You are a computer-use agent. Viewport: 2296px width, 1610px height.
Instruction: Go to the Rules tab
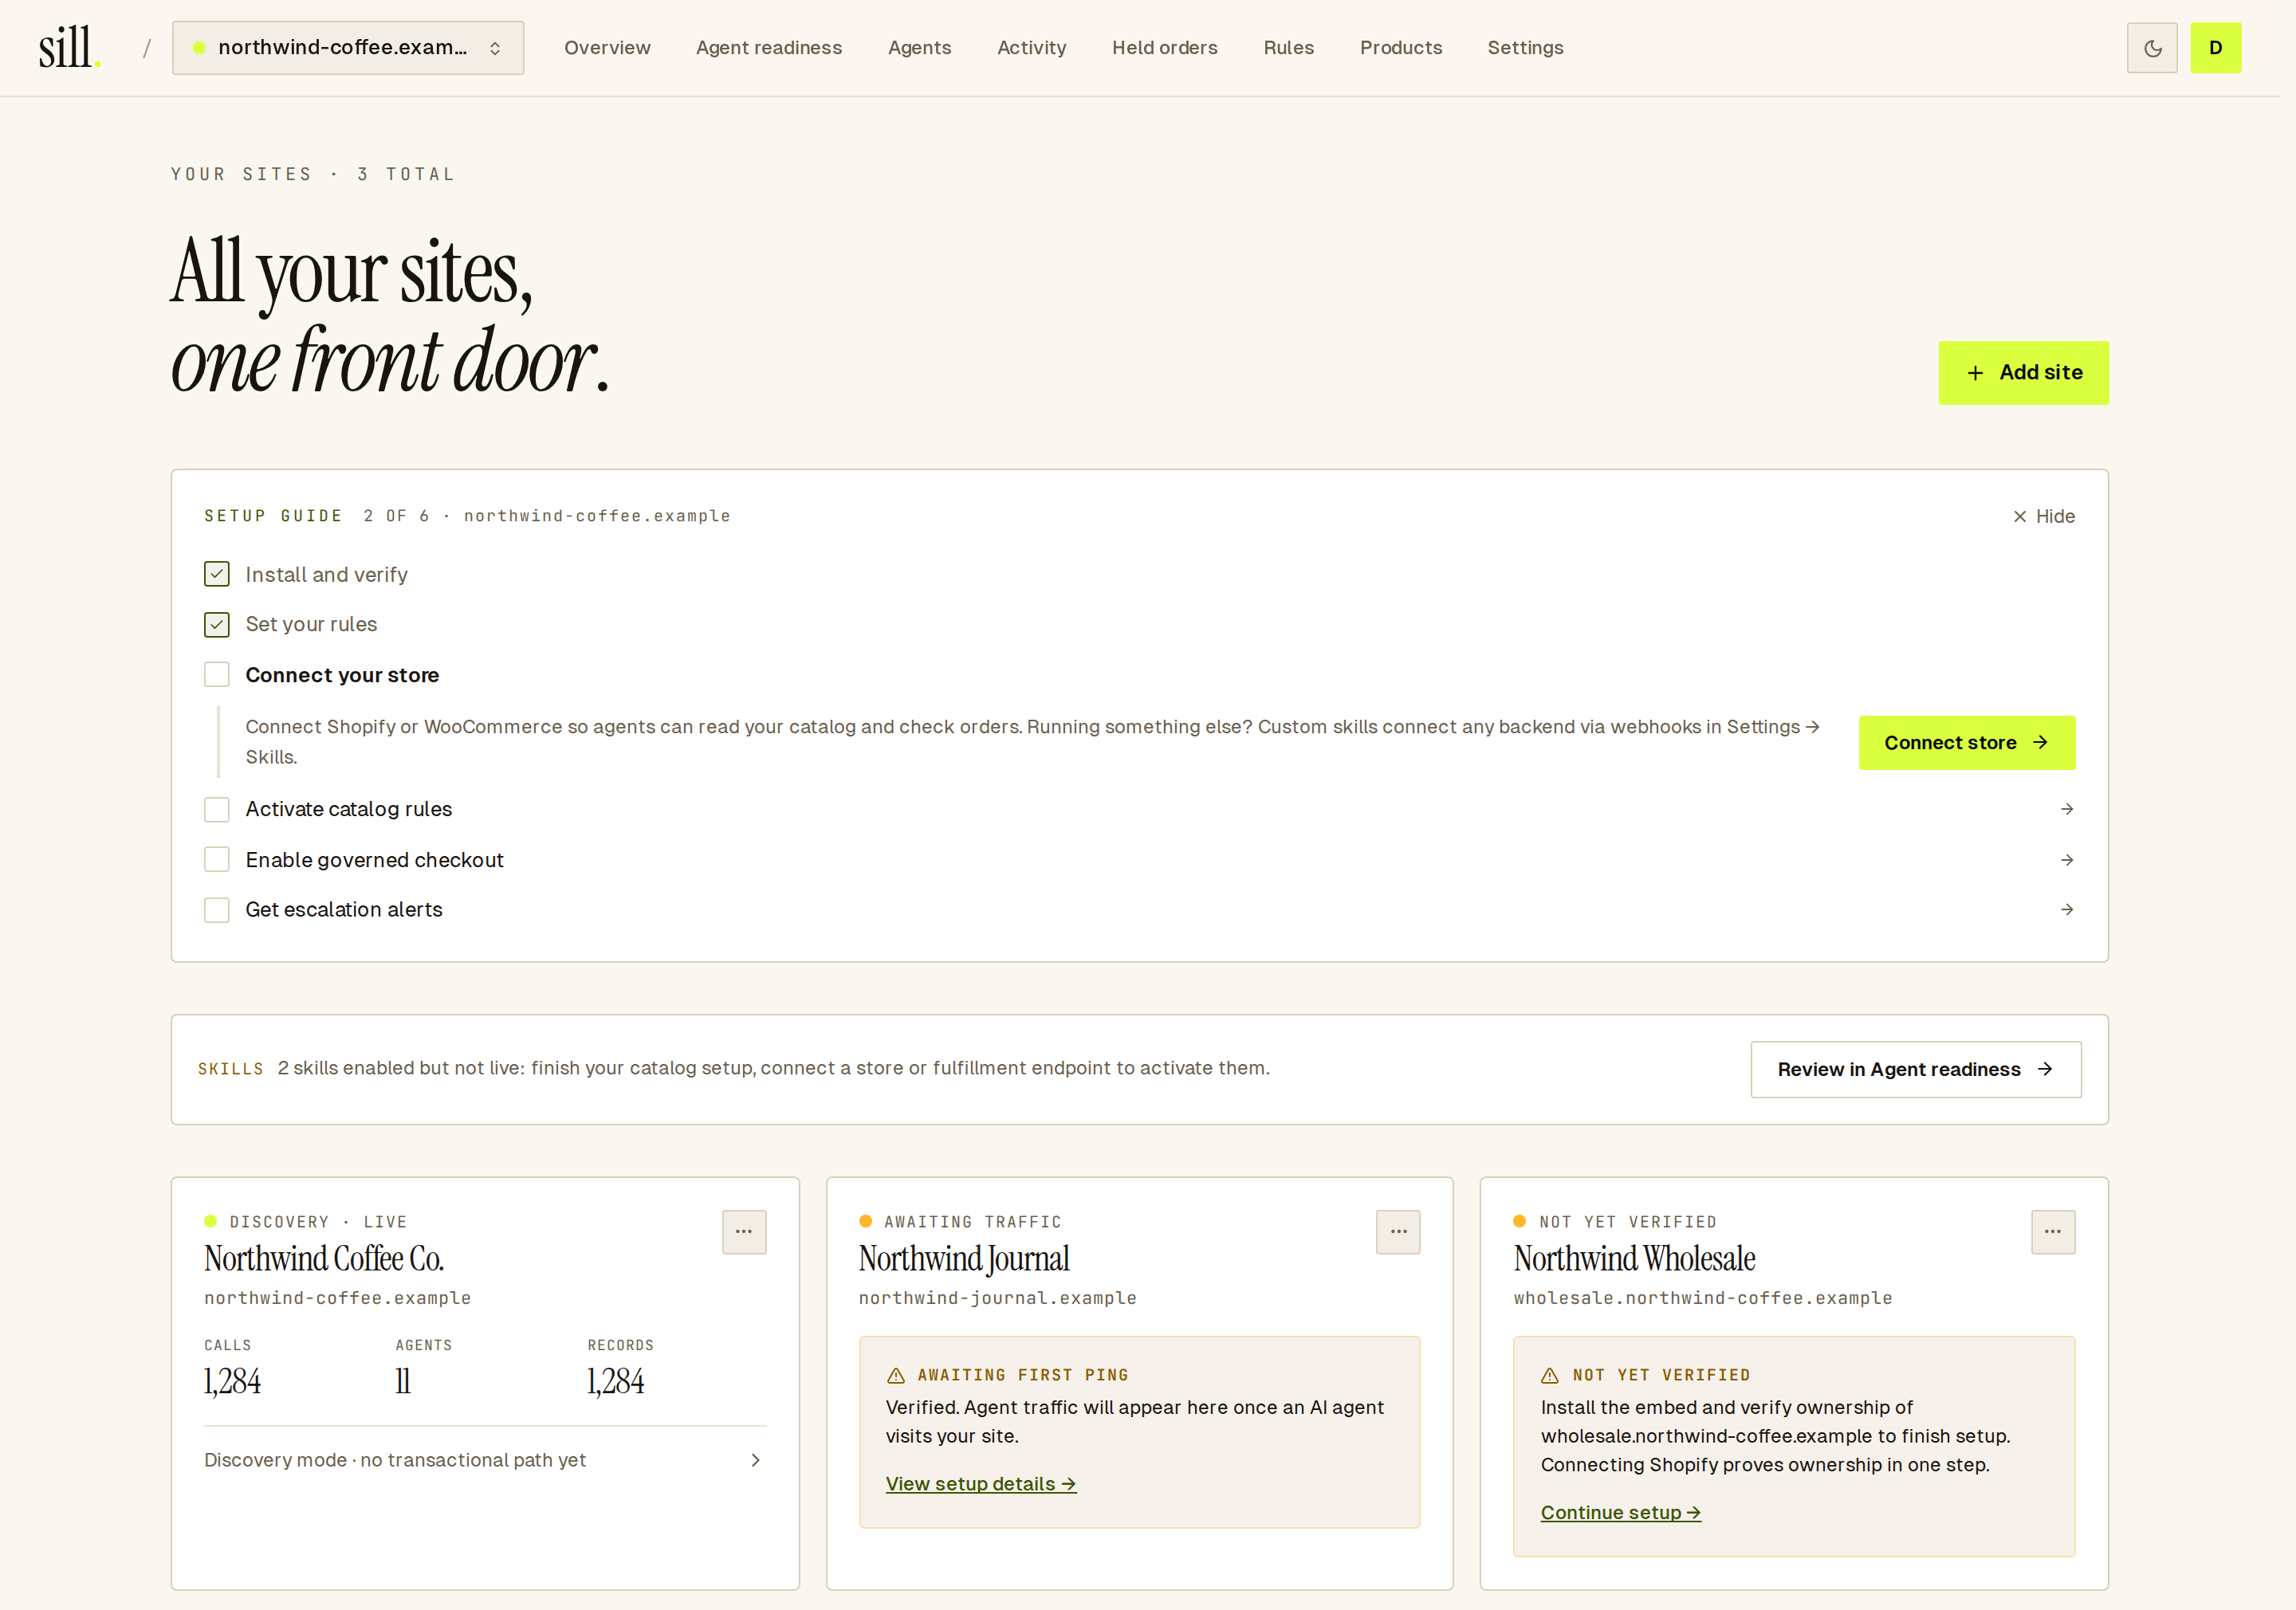(1288, 48)
